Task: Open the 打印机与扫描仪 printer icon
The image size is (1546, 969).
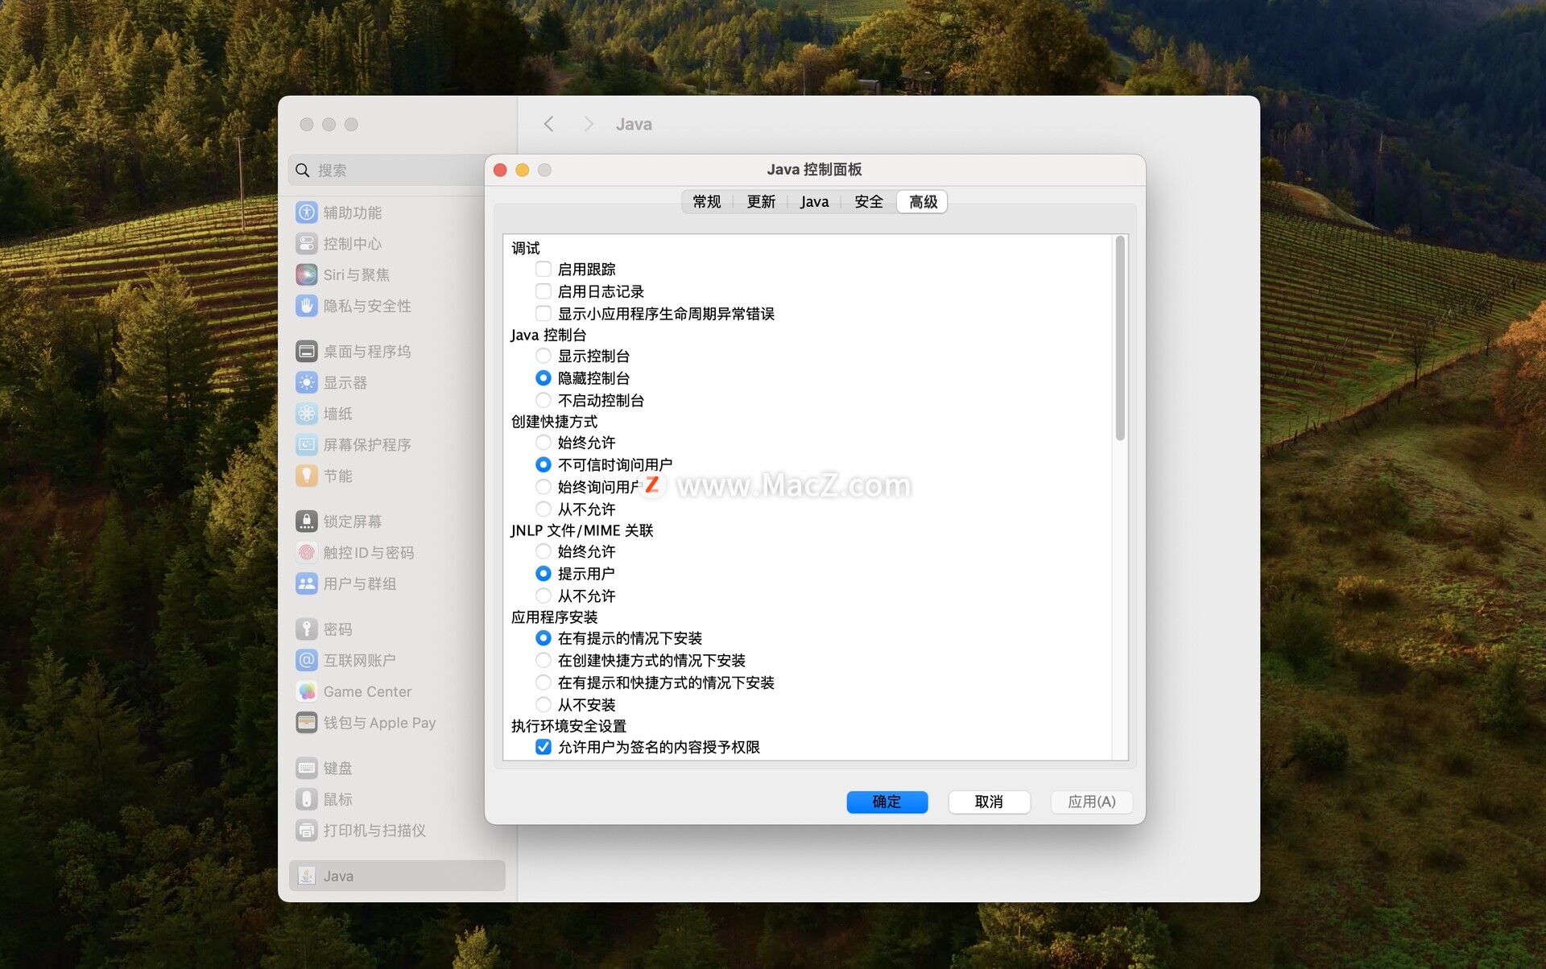Action: pyautogui.click(x=306, y=830)
